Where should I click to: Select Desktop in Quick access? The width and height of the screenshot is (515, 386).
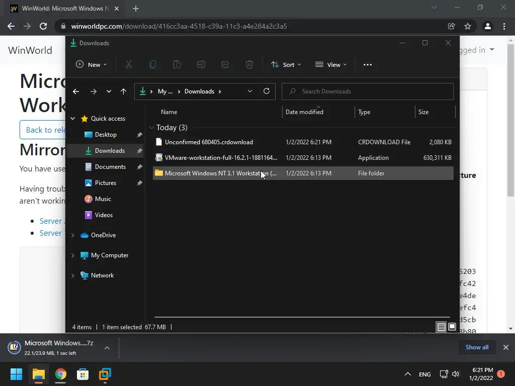pos(105,135)
